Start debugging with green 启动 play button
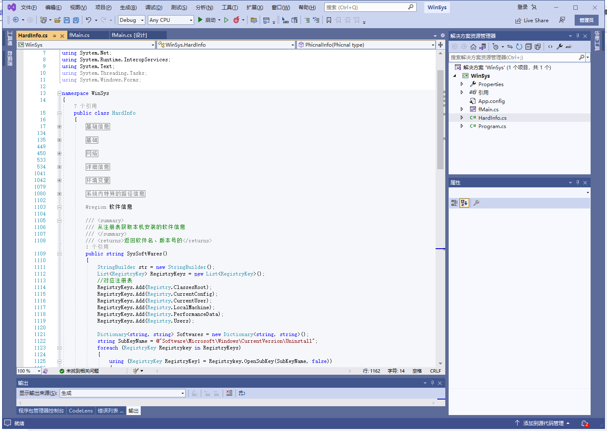This screenshot has height=431, width=607. [x=207, y=20]
